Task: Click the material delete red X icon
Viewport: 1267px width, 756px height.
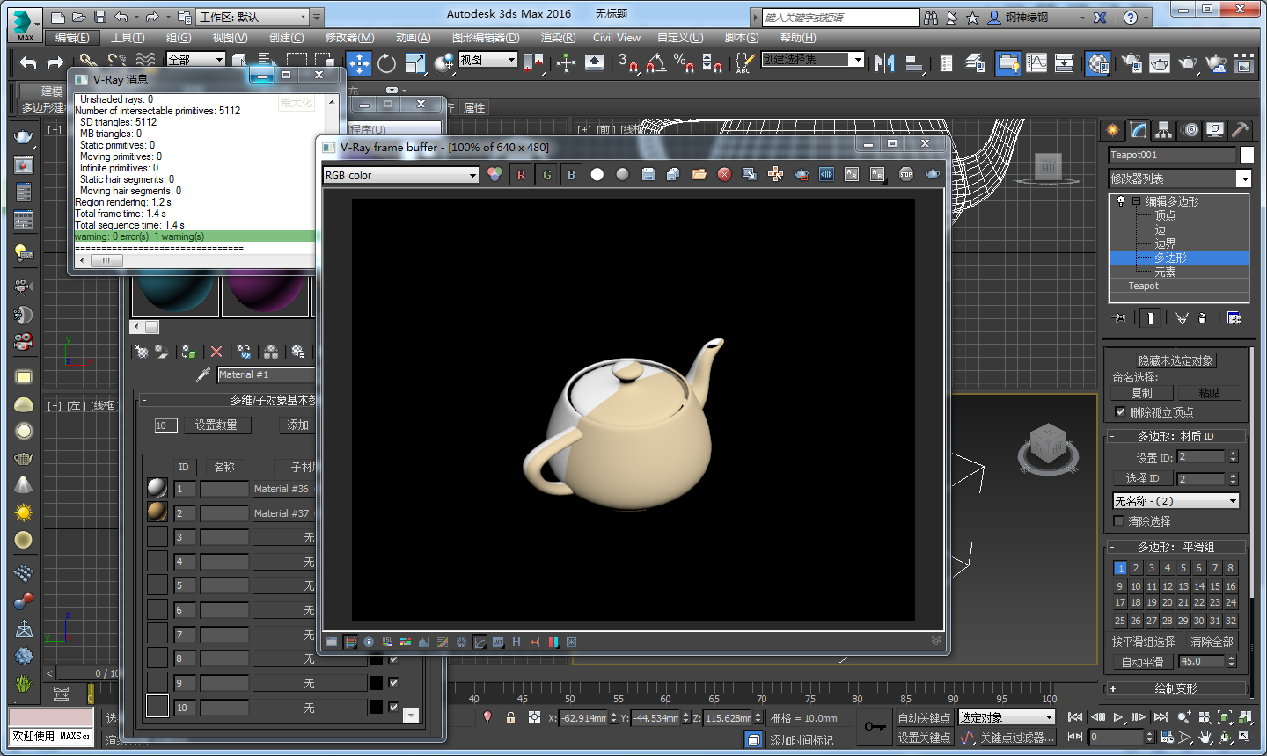Action: (216, 352)
